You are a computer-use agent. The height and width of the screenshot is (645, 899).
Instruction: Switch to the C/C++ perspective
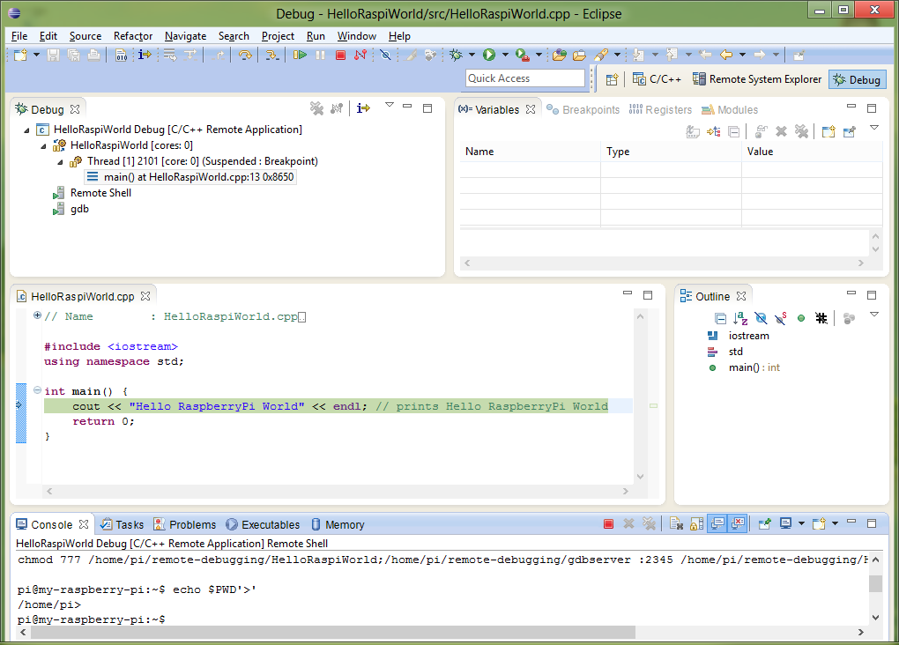click(x=657, y=79)
